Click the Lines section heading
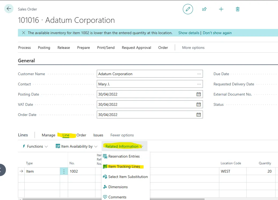The image size is (278, 200). tap(23, 135)
